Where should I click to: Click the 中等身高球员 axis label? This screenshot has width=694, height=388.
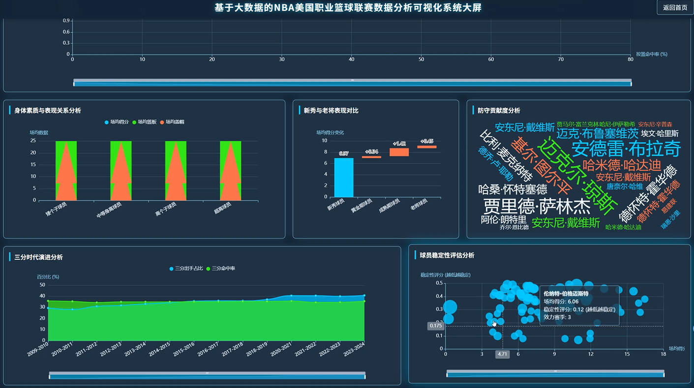tap(109, 210)
